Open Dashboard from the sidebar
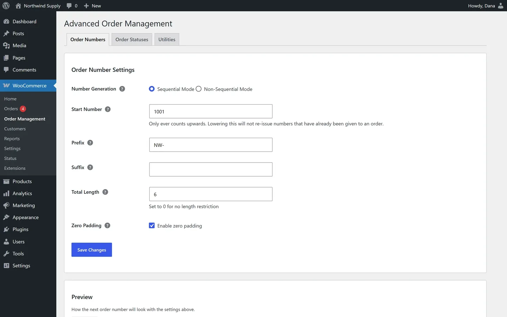The width and height of the screenshot is (507, 317). 28,21
